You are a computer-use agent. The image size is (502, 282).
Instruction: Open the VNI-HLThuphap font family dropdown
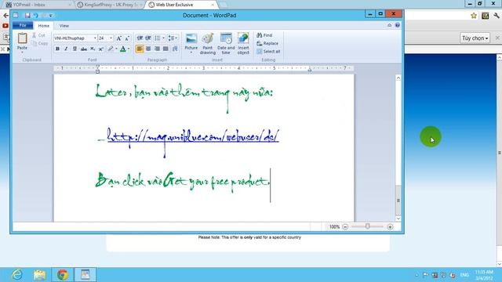pyautogui.click(x=95, y=38)
